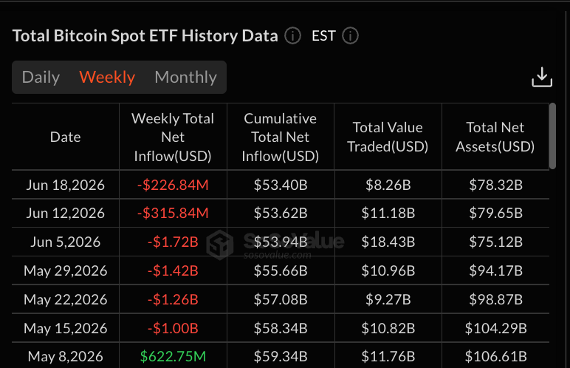The image size is (570, 368).
Task: Click the SoSoValue watermark logo
Action: click(220, 245)
